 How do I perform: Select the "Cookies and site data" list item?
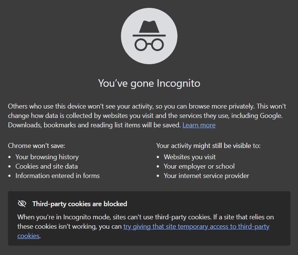point(46,166)
